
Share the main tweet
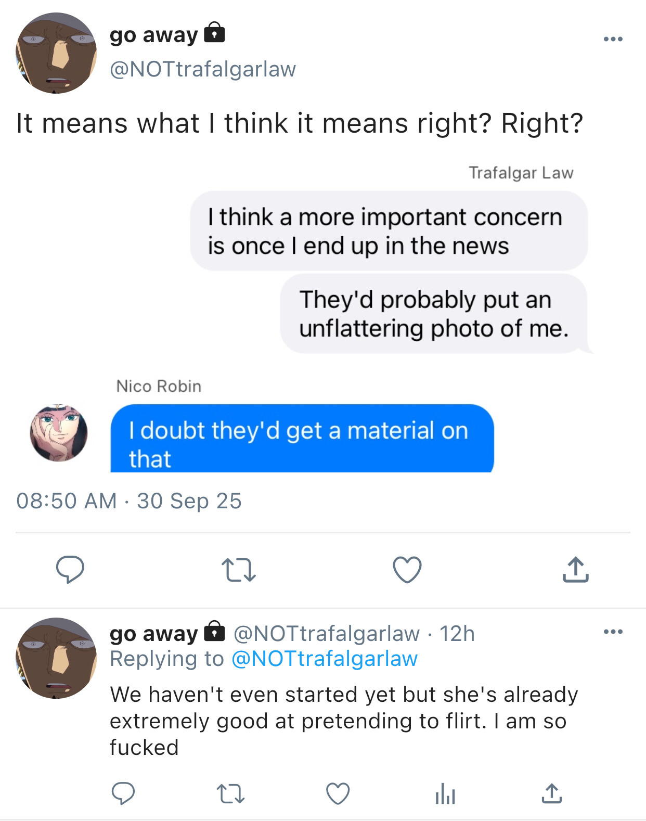click(x=575, y=569)
